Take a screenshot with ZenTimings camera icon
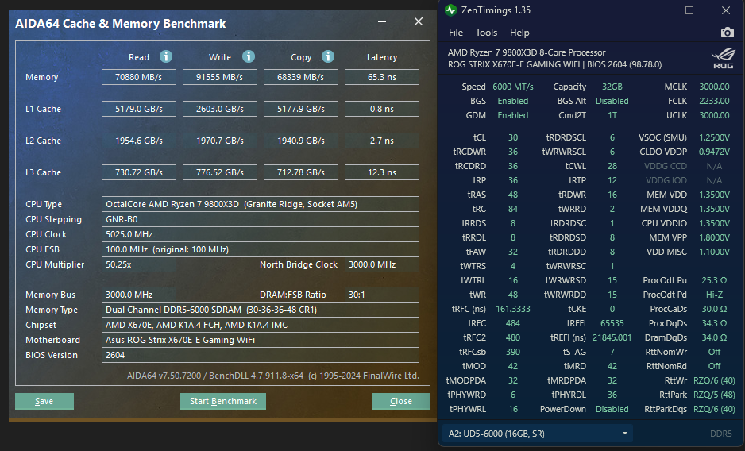Screen dimensions: 745x451 click(727, 33)
